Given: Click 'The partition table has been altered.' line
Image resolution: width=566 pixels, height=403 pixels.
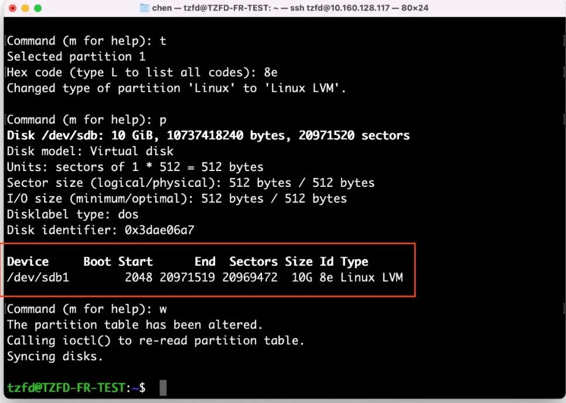Looking at the screenshot, I should coord(135,325).
